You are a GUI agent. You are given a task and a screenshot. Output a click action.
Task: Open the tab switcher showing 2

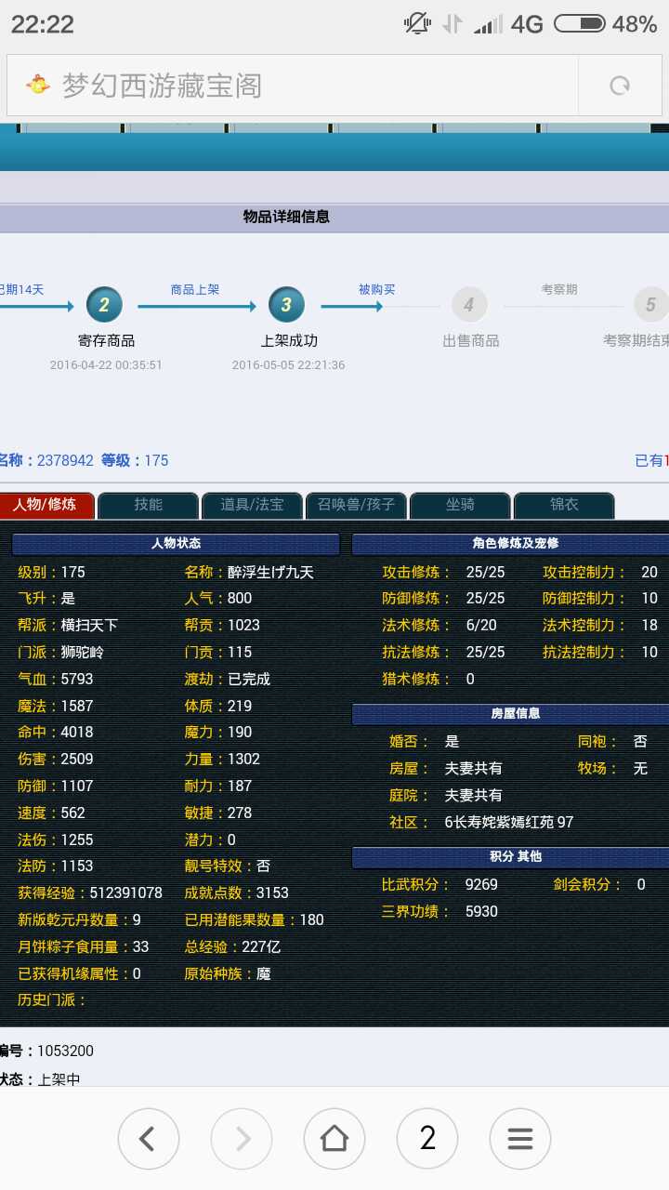tap(427, 1138)
